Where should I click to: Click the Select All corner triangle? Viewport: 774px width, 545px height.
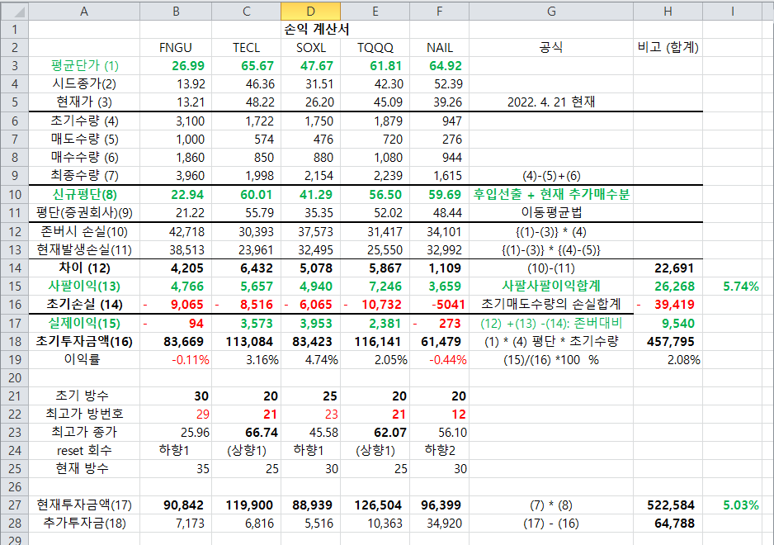click(x=15, y=12)
